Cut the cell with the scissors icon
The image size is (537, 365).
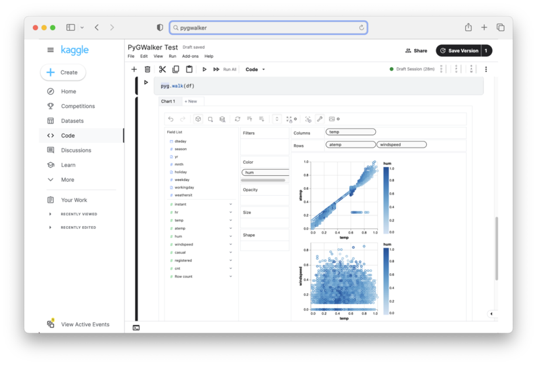(162, 69)
